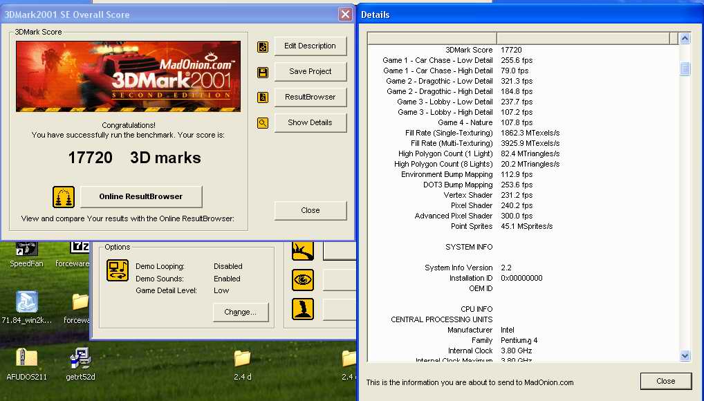Select 'Game 1 - Car Chase - High Detail' row
The width and height of the screenshot is (704, 401).
coord(523,71)
